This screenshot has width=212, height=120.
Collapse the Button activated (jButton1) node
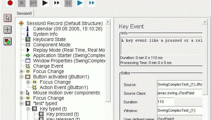click(x=21, y=77)
